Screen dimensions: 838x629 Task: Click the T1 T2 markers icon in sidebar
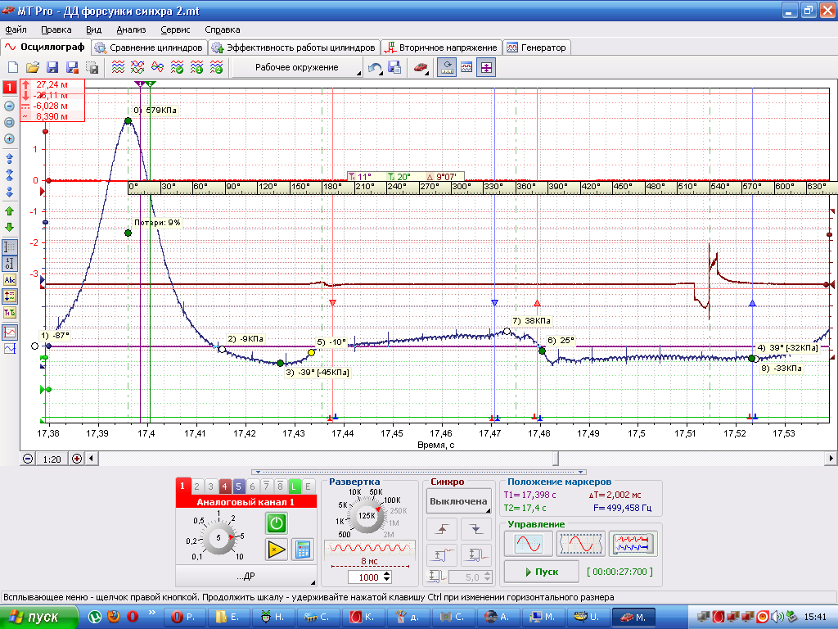click(10, 313)
